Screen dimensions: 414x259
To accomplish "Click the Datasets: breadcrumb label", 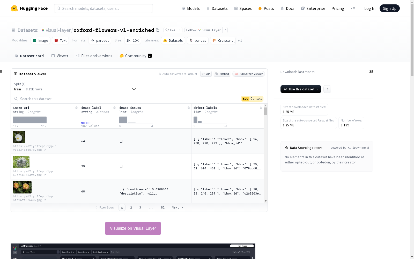I will (28, 30).
